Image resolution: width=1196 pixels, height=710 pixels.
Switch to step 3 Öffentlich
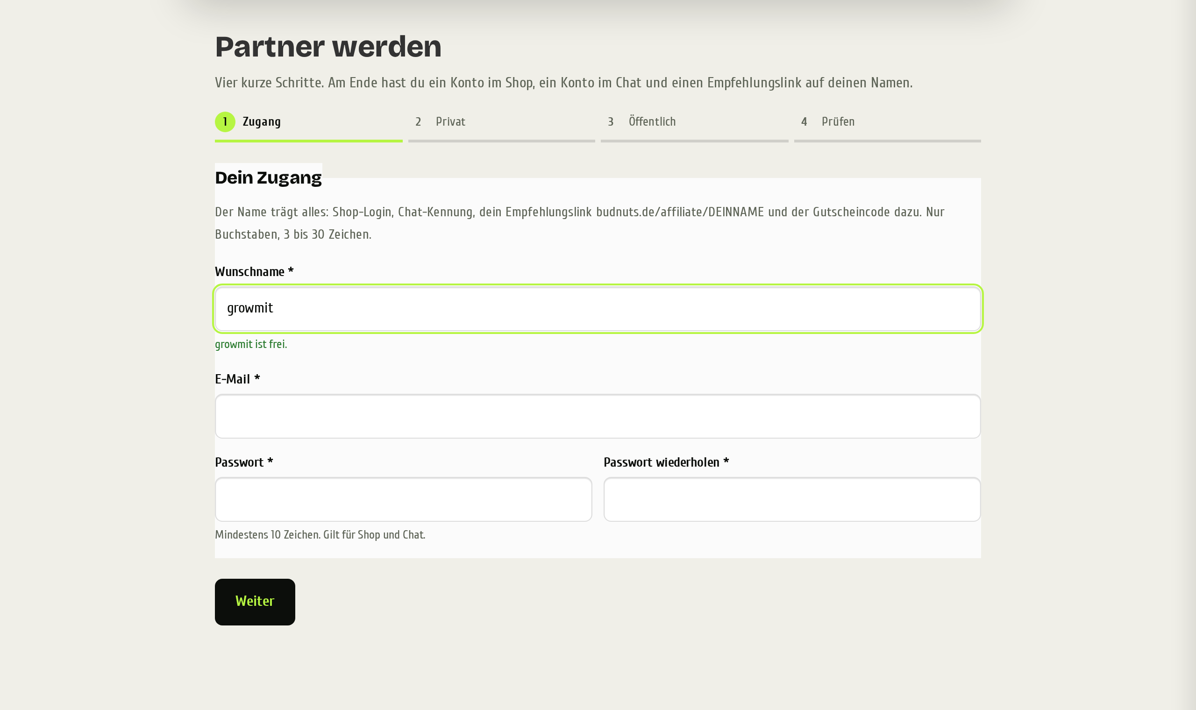[694, 126]
